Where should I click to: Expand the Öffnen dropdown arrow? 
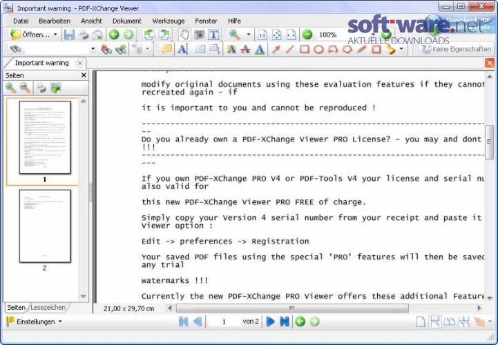[55, 34]
